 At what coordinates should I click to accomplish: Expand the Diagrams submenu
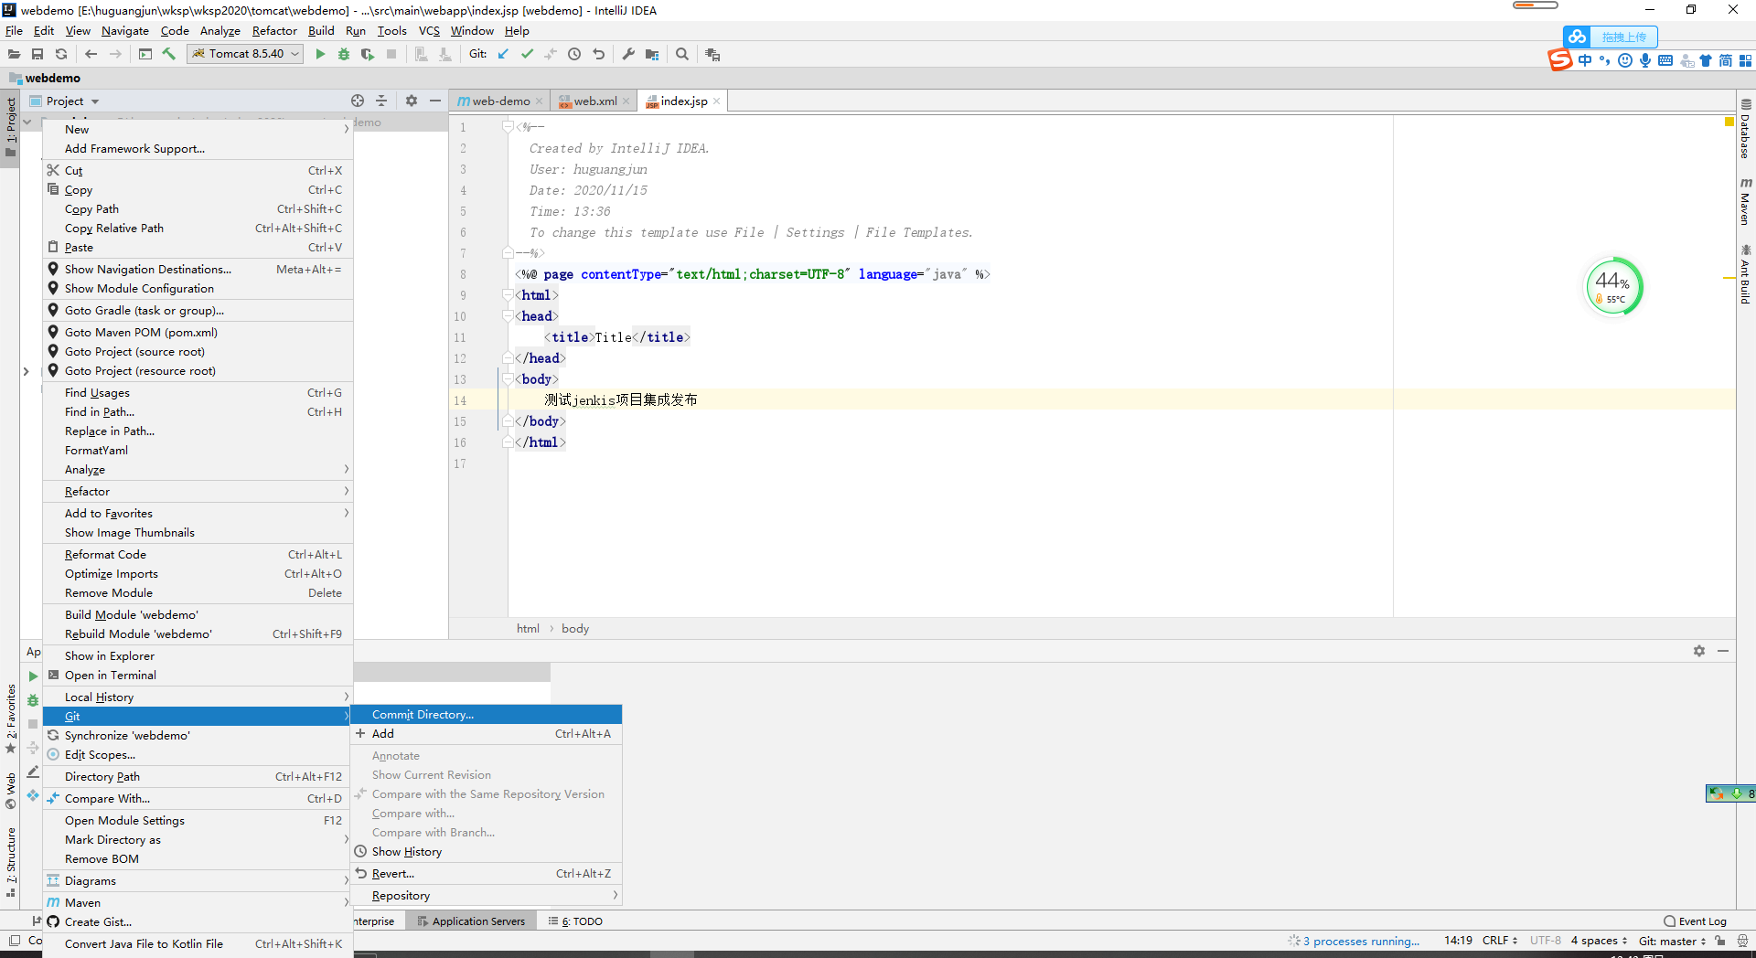click(x=198, y=880)
